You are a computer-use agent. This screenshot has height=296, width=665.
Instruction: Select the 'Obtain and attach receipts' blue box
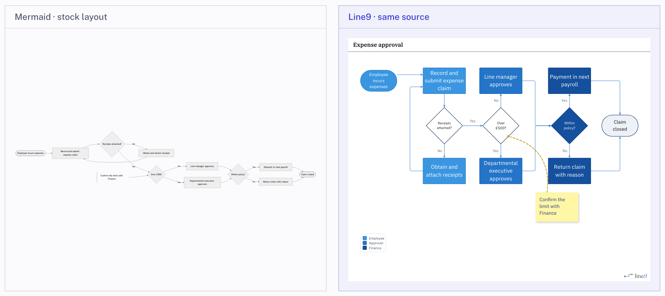[x=444, y=171]
